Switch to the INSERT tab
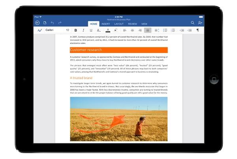This screenshot has height=159, width=237. tap(105, 24)
